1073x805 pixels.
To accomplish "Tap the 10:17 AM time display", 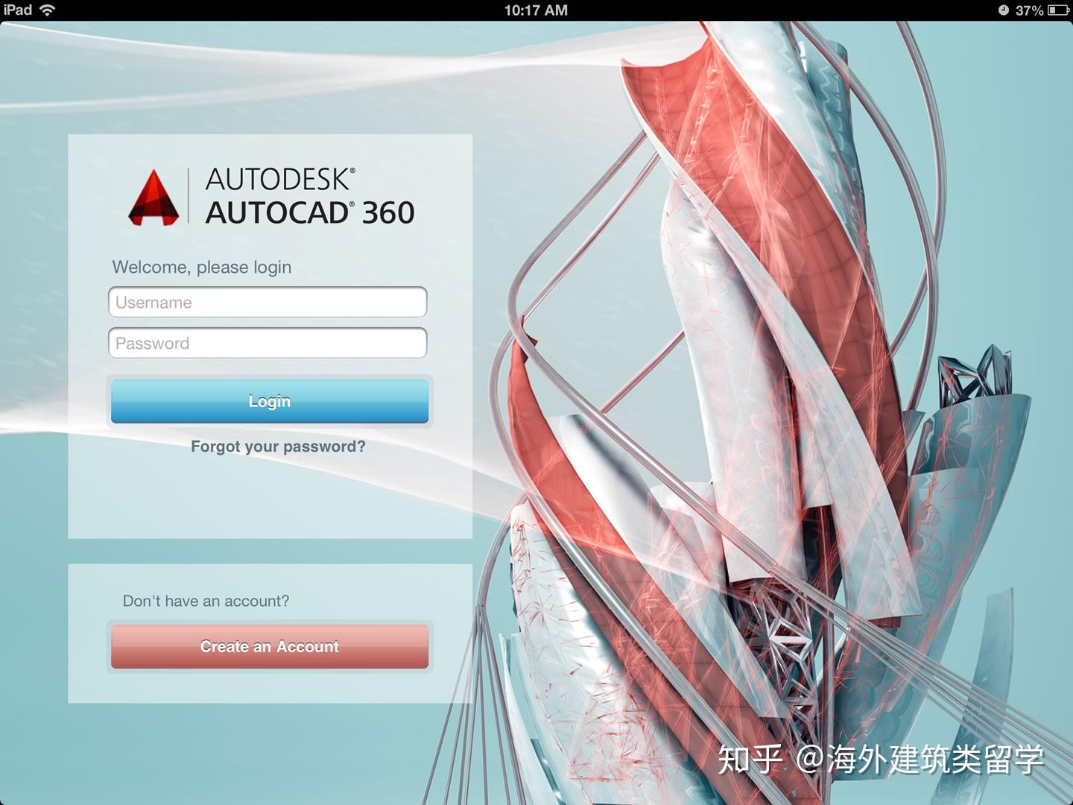I will (536, 10).
